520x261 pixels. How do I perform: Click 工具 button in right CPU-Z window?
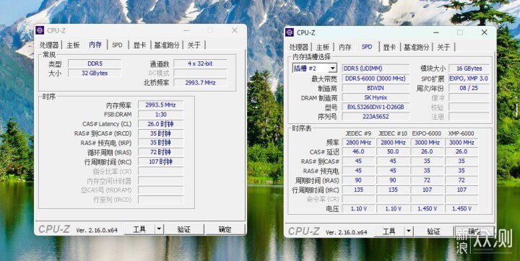[389, 232]
